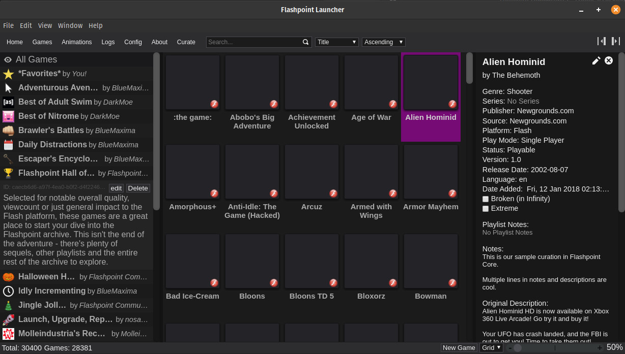Adjust the thumbnail zoom slider handle

pyautogui.click(x=518, y=348)
